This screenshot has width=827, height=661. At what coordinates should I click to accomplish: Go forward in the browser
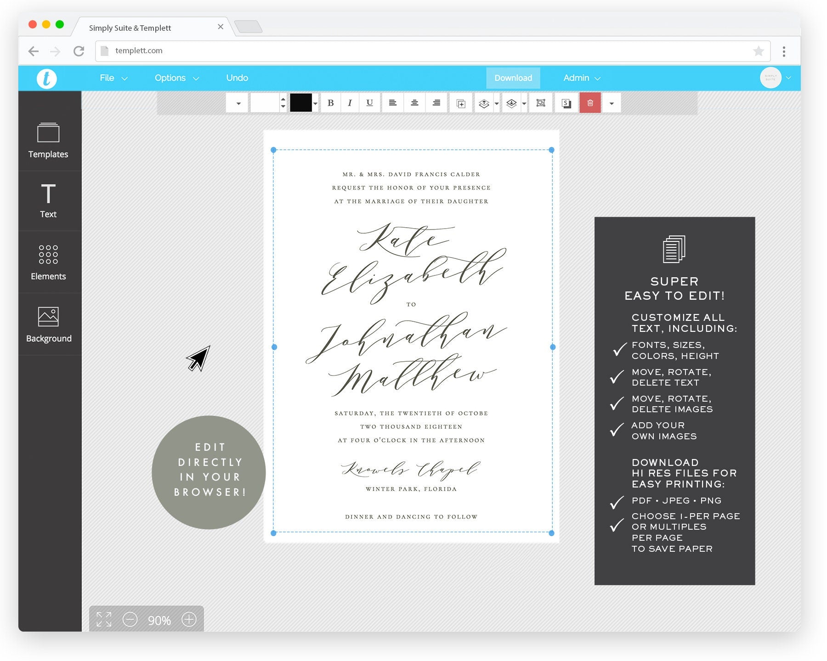[x=55, y=51]
